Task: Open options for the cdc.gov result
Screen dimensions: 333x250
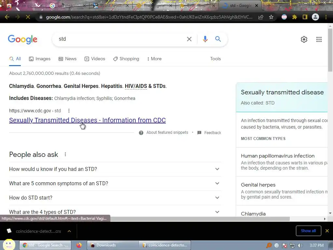Action: coord(69,111)
